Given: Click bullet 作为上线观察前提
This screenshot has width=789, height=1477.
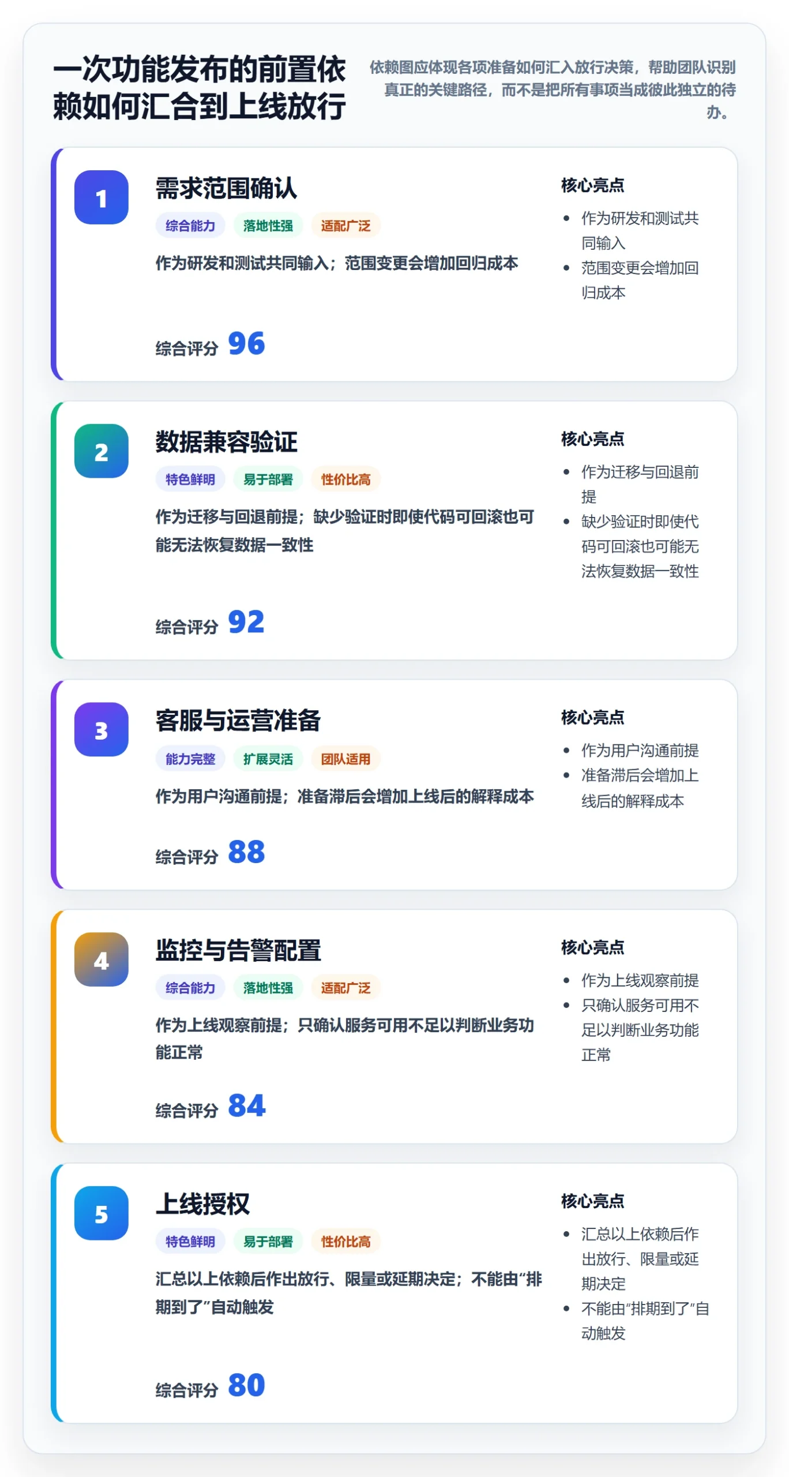Looking at the screenshot, I should pyautogui.click(x=640, y=980).
